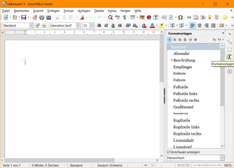The width and height of the screenshot is (234, 168).
Task: Open sidebar properties wrench icon
Action: [229, 42]
